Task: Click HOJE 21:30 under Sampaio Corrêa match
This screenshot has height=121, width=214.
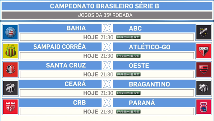Action: pos(98,56)
